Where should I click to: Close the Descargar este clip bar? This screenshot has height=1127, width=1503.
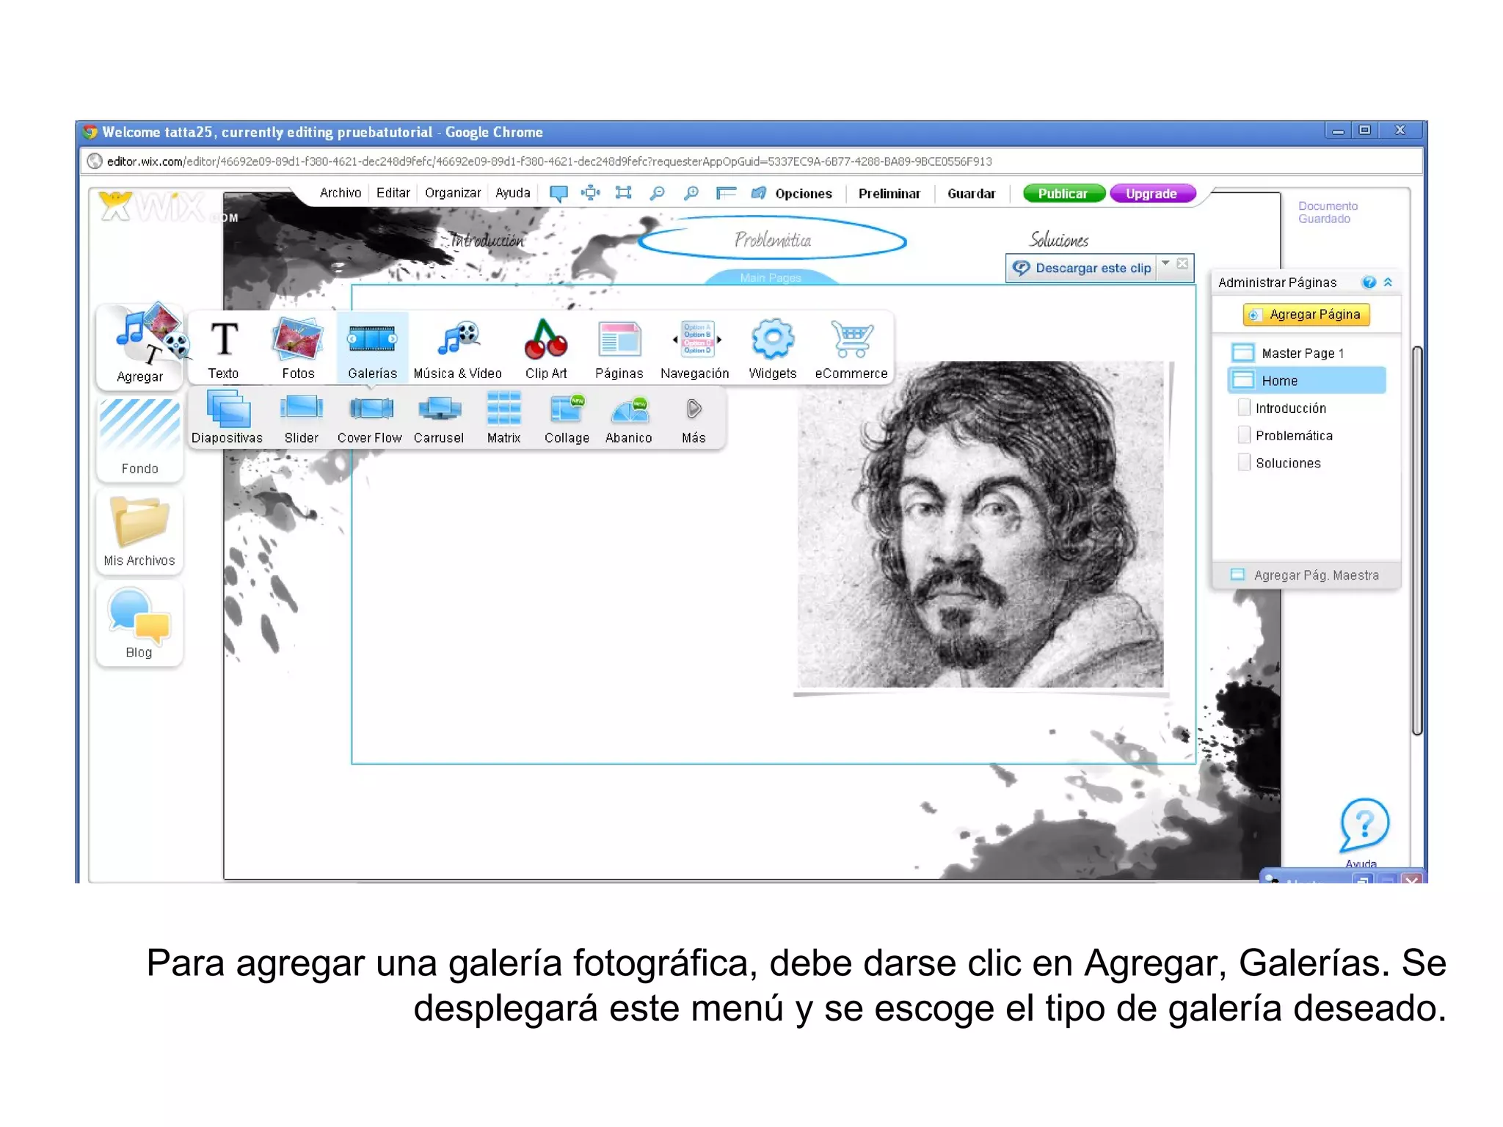(1182, 263)
